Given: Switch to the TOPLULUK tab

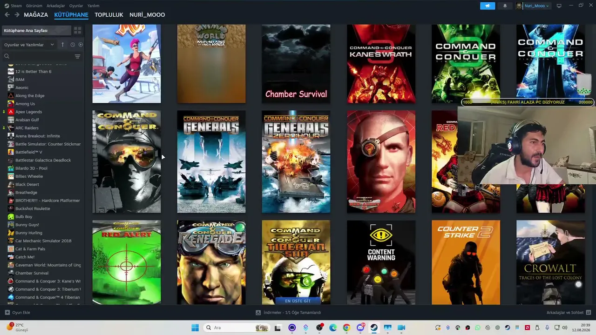Looking at the screenshot, I should tap(109, 15).
